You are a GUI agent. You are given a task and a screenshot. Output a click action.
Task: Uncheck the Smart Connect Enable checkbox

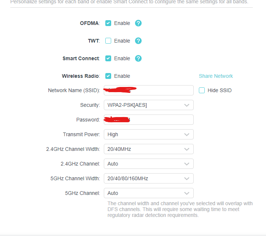(108, 58)
